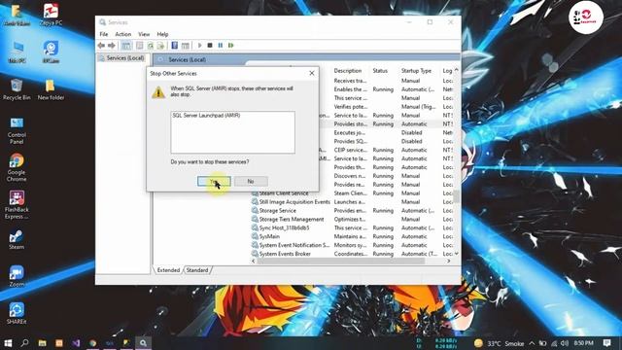The height and width of the screenshot is (350, 622).
Task: Sort by the Description column header
Action: coord(348,71)
